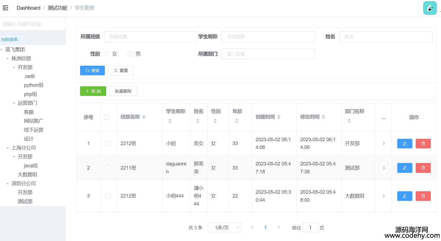Select the 女 gender radio button
This screenshot has height=241, width=441.
click(x=107, y=54)
